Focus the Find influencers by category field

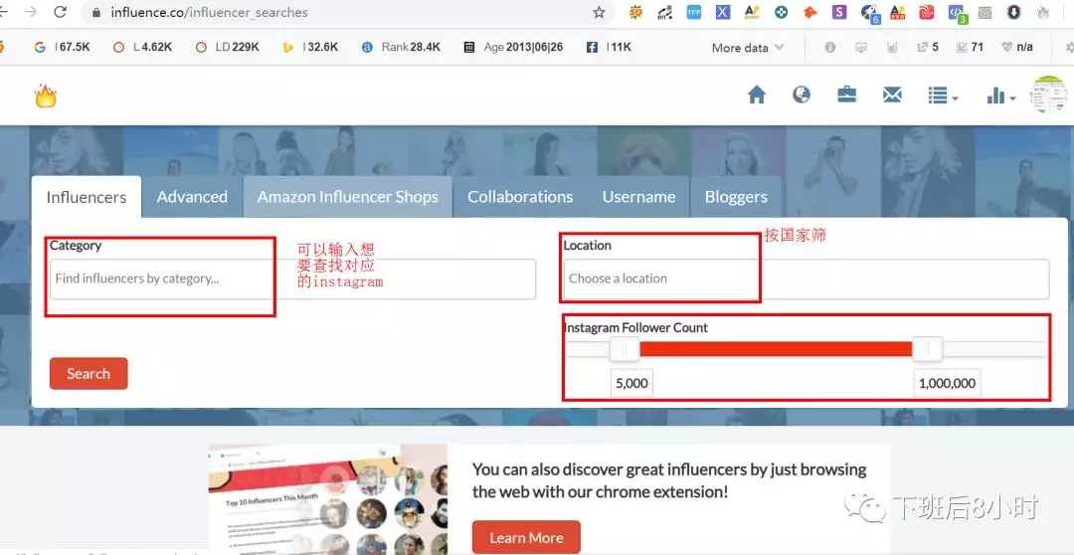coord(292,278)
